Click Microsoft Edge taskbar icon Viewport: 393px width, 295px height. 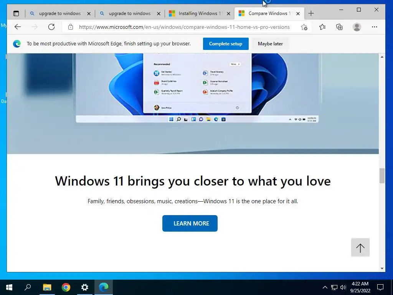point(104,287)
